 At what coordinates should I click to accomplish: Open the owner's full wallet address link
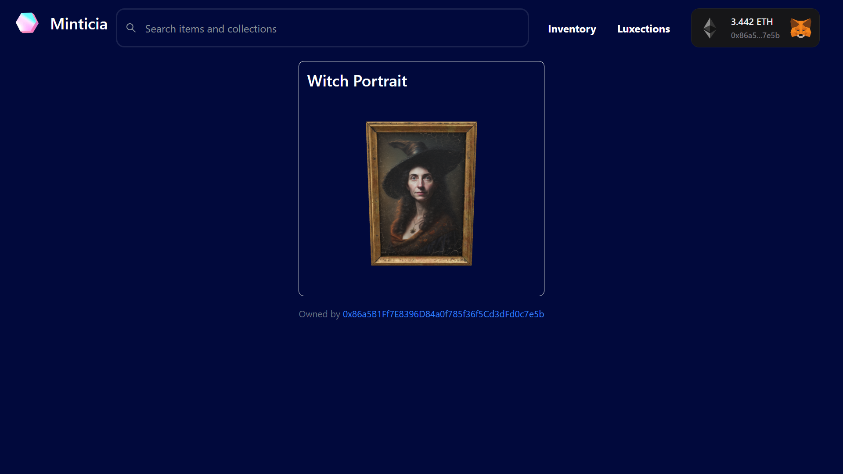click(x=443, y=314)
